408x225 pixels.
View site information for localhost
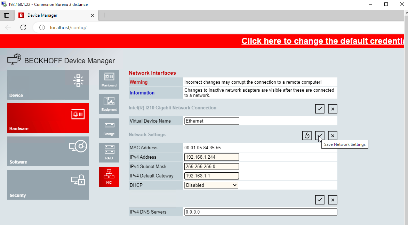pyautogui.click(x=42, y=27)
